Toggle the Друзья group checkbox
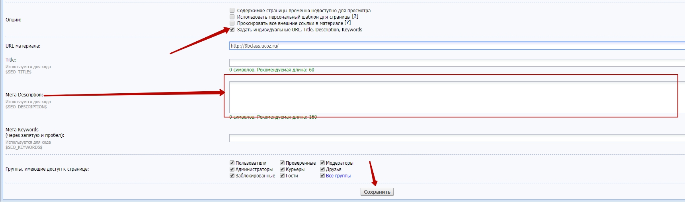685x202 pixels. point(322,169)
